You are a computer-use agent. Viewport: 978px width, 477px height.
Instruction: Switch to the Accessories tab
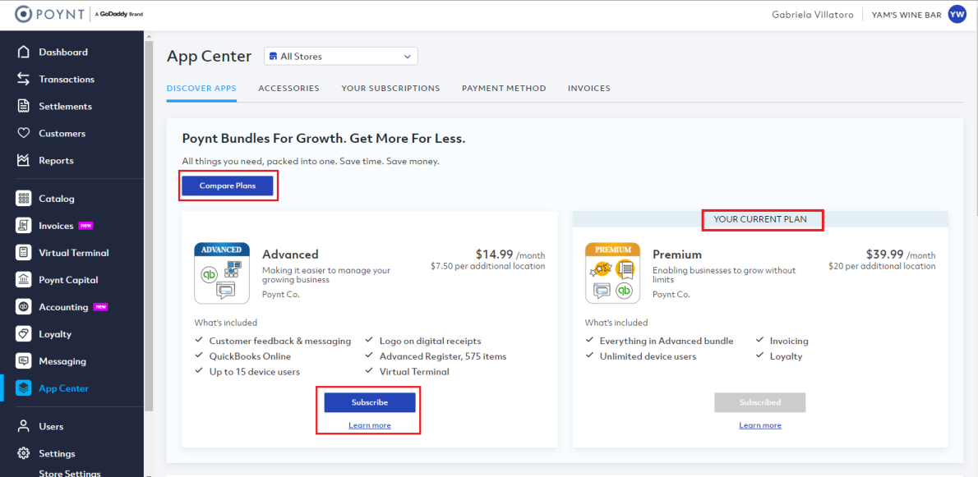coord(288,89)
